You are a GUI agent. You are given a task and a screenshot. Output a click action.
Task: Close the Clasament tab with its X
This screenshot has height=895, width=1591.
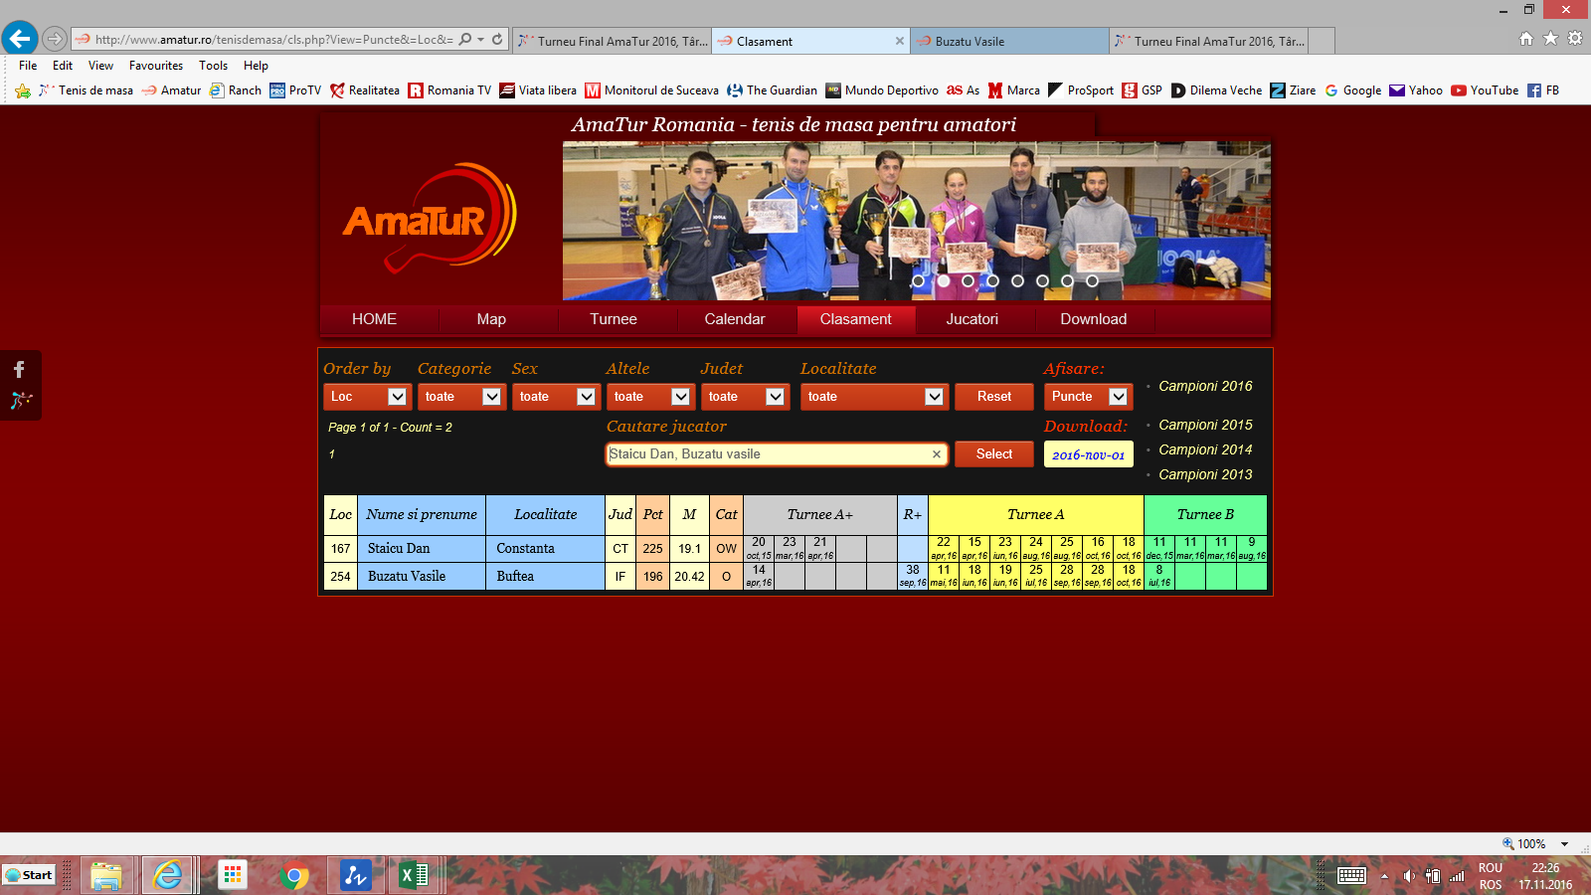click(x=900, y=41)
